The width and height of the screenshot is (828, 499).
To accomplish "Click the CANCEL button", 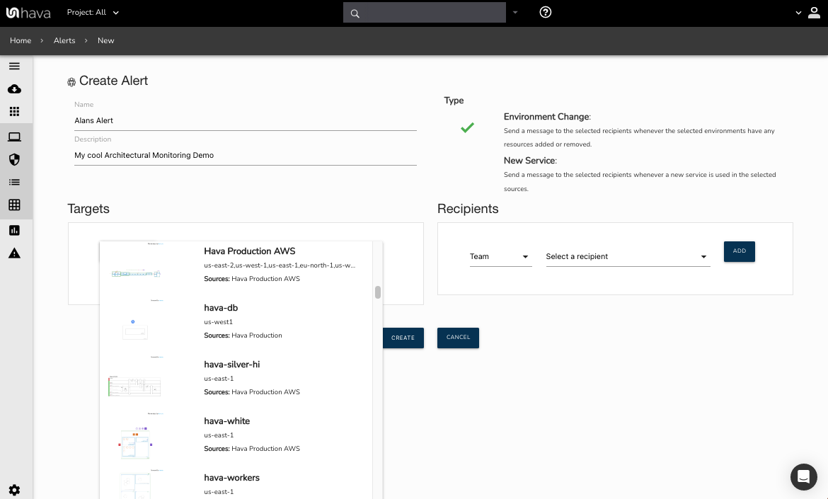I will [x=458, y=338].
